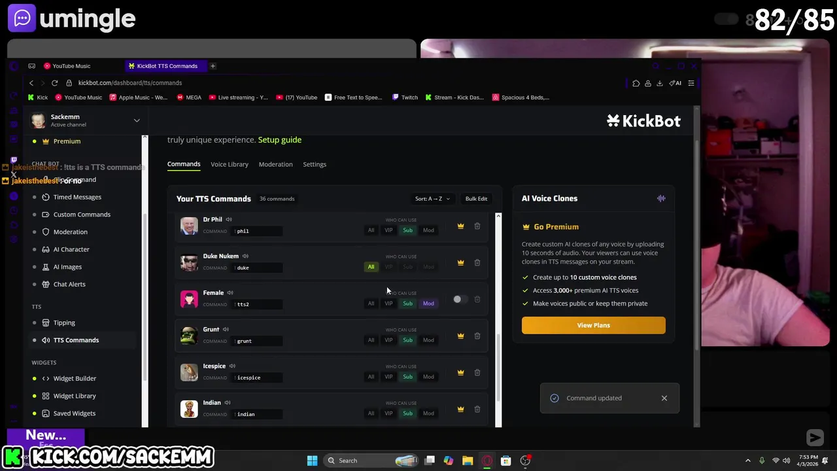The image size is (837, 471).
Task: Open the Sort A to Z dropdown
Action: tap(432, 199)
